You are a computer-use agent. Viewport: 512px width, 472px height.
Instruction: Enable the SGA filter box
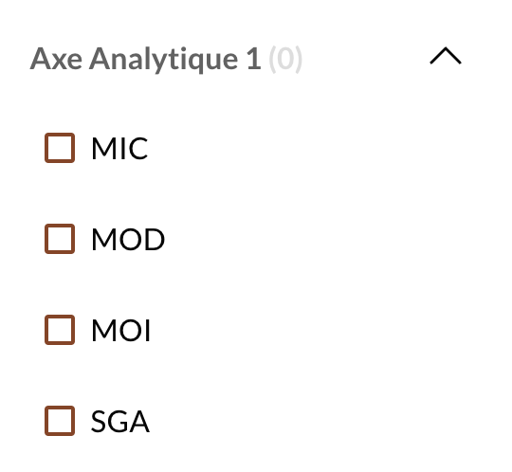pyautogui.click(x=60, y=421)
